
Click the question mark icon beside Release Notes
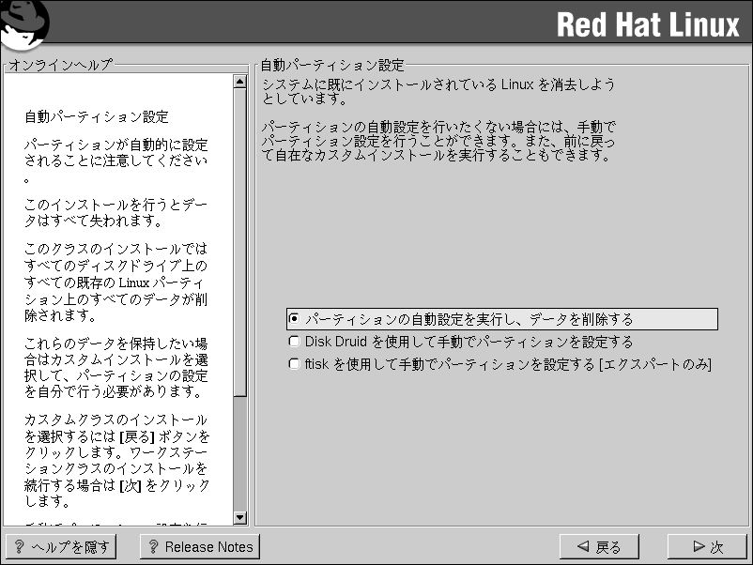[153, 546]
